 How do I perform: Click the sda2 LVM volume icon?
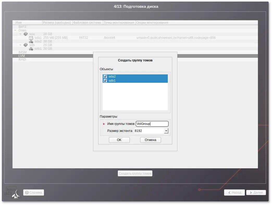pos(31,41)
